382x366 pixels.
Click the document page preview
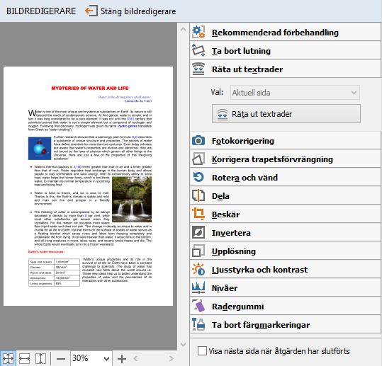coord(88,186)
